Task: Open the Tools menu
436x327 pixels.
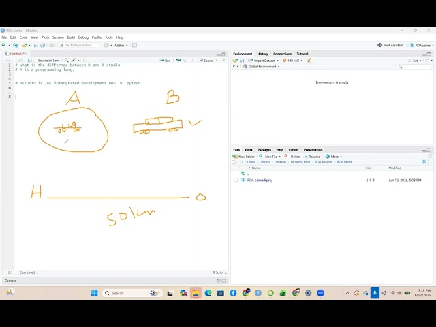Action: click(109, 37)
